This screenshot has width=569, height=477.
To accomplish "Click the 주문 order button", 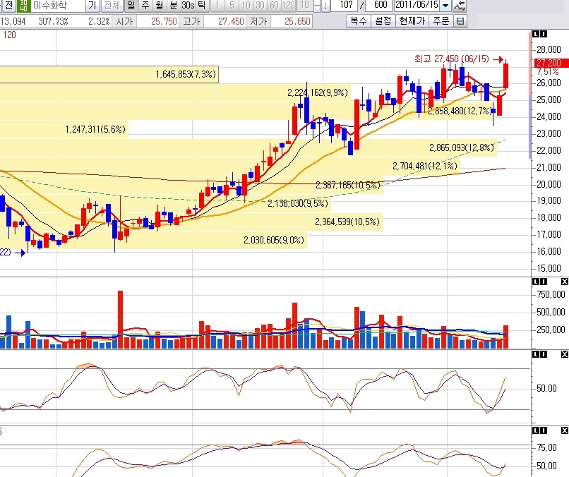I will point(441,21).
